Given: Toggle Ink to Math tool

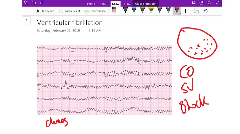Looking at the screenshot, I should pos(205,11).
